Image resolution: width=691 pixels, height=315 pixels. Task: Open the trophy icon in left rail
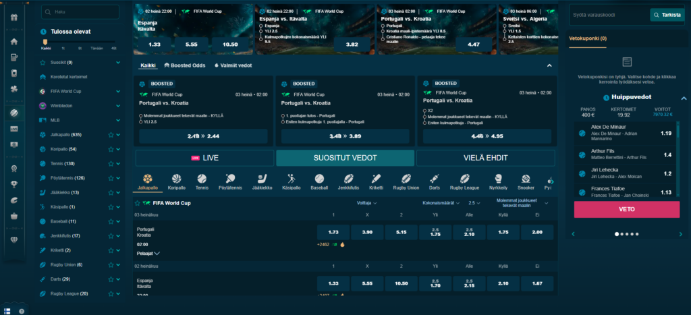pyautogui.click(x=14, y=184)
